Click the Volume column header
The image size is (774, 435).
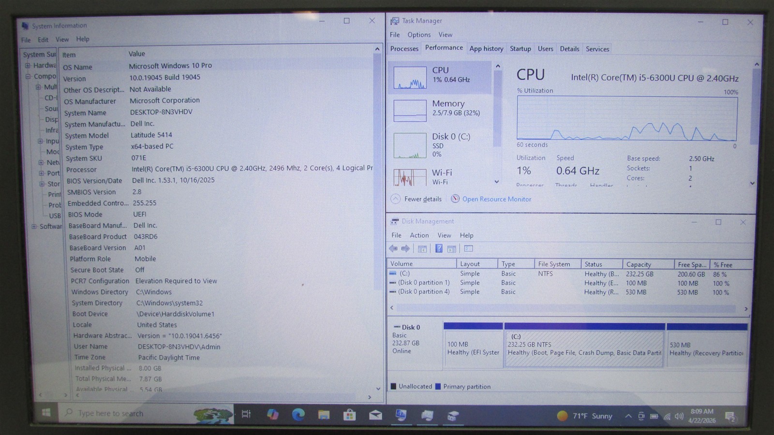422,264
